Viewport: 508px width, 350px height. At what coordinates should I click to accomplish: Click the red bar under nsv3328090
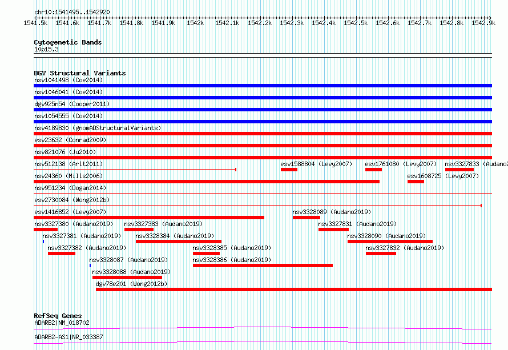pos(390,242)
